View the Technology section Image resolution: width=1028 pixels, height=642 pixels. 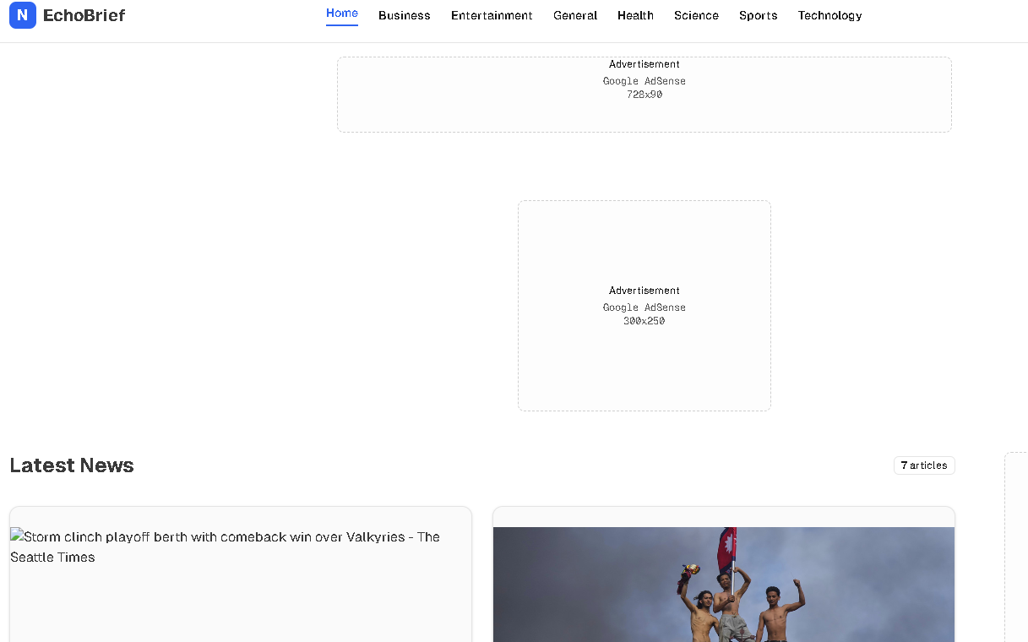(x=829, y=15)
